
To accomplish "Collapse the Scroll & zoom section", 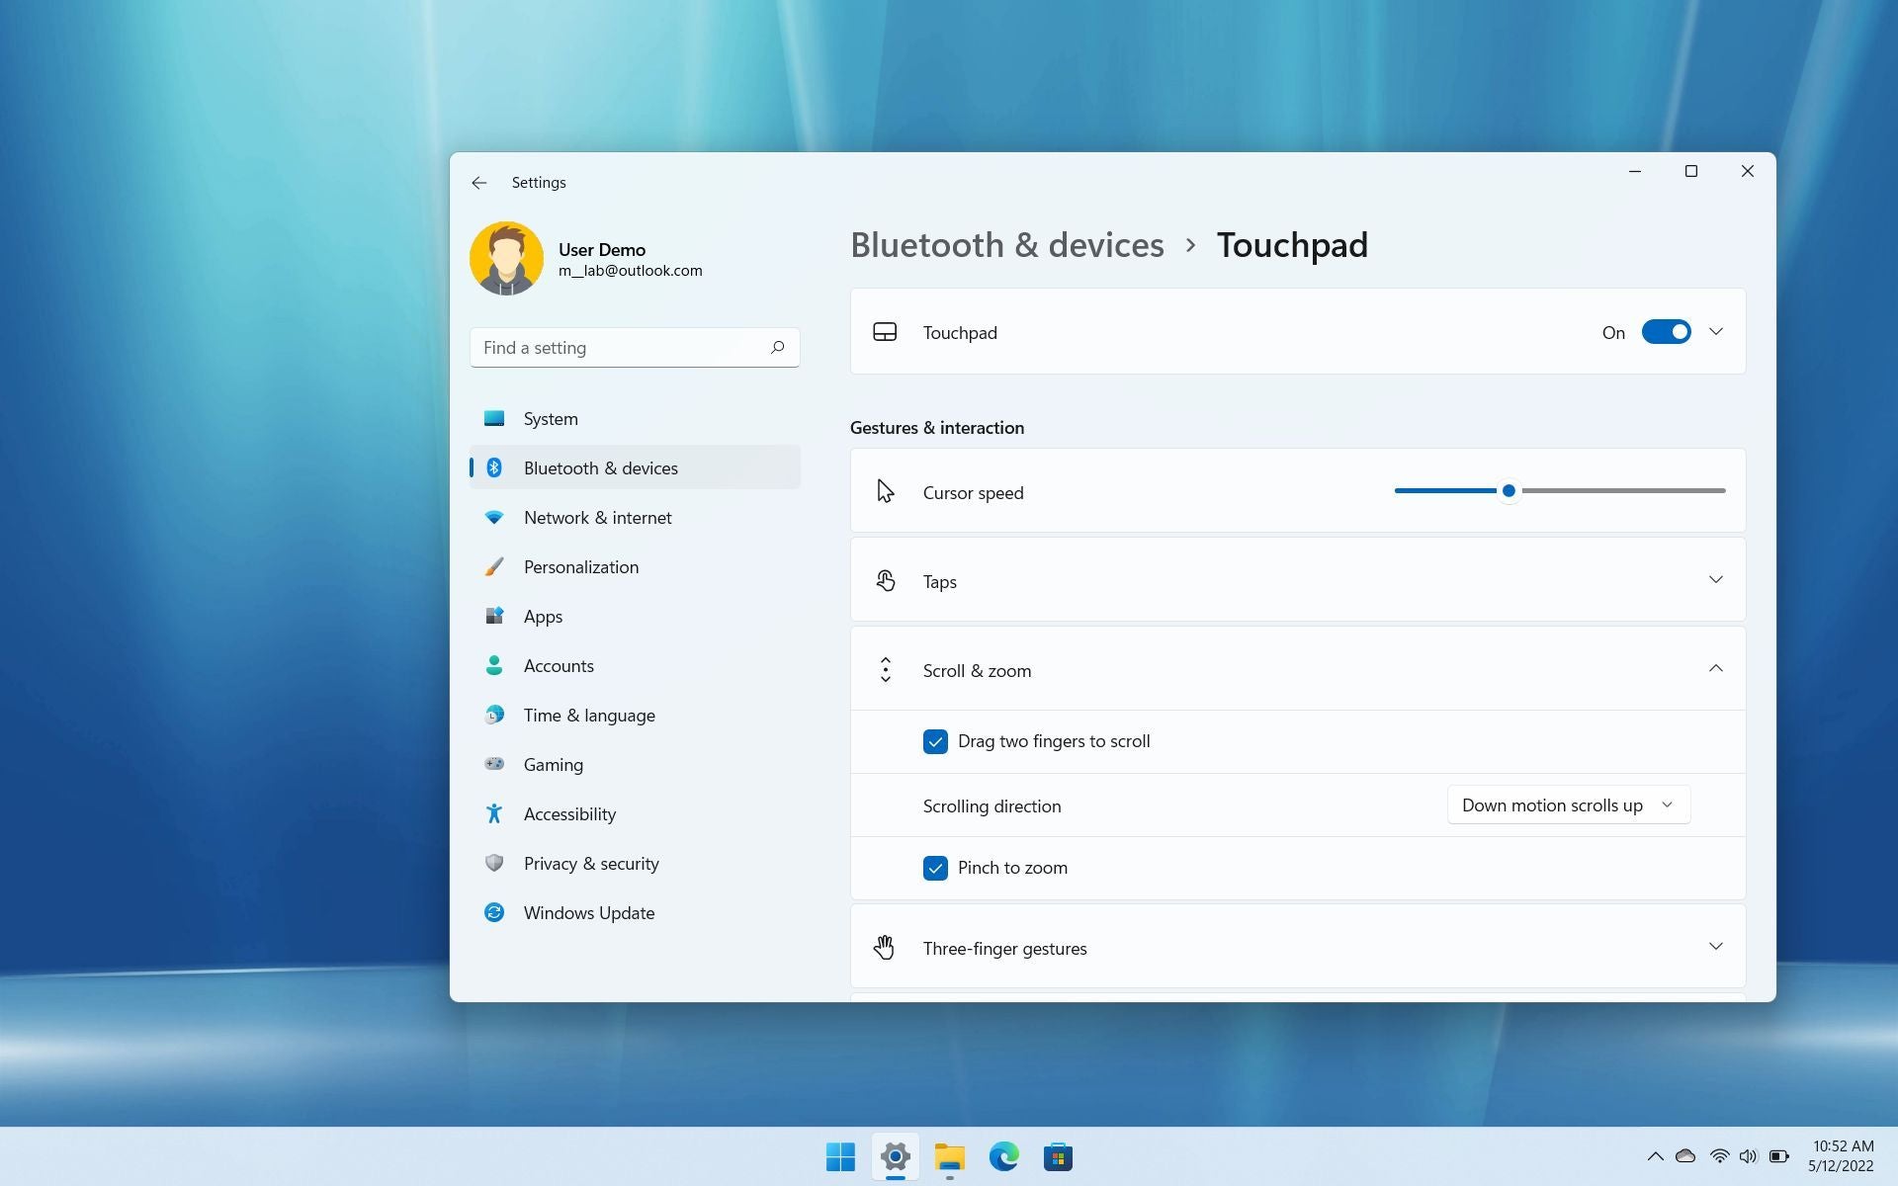I will point(1715,668).
